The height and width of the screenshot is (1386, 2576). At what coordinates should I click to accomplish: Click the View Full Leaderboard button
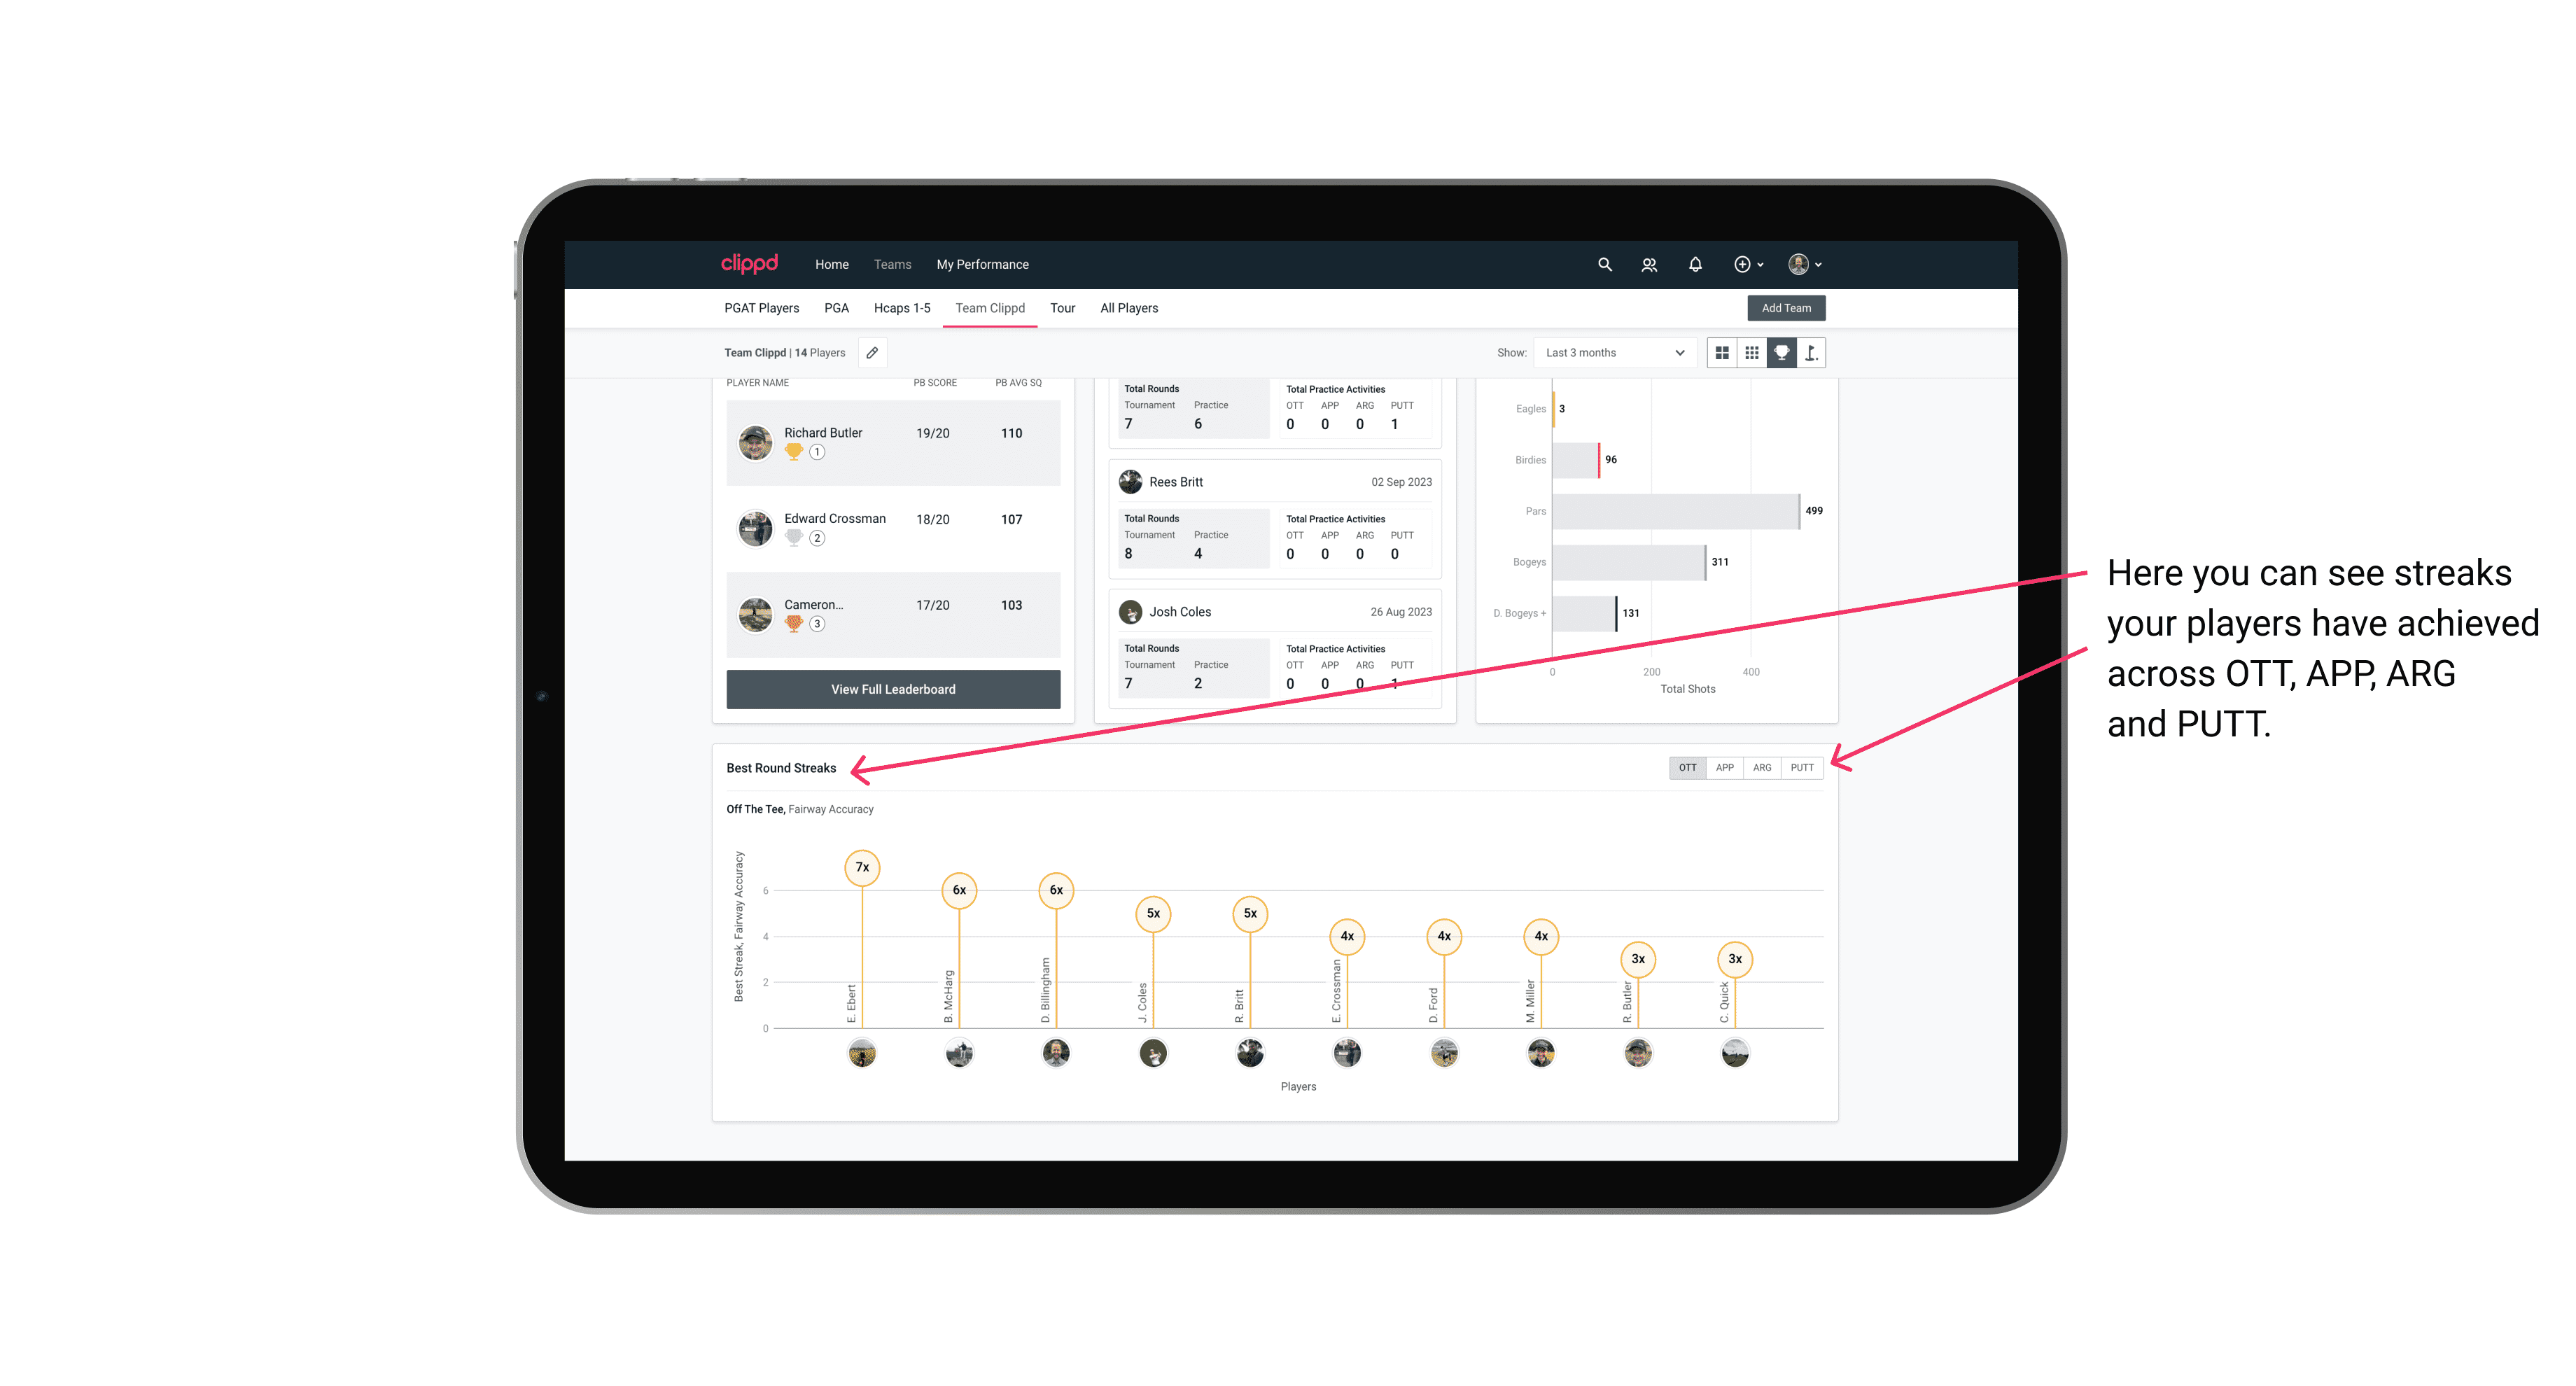click(x=892, y=689)
